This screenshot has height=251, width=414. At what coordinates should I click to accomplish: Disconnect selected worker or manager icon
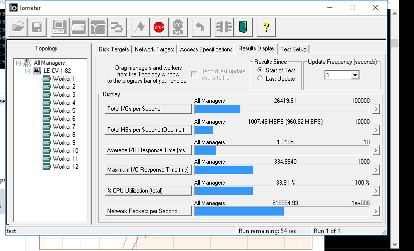224,27
